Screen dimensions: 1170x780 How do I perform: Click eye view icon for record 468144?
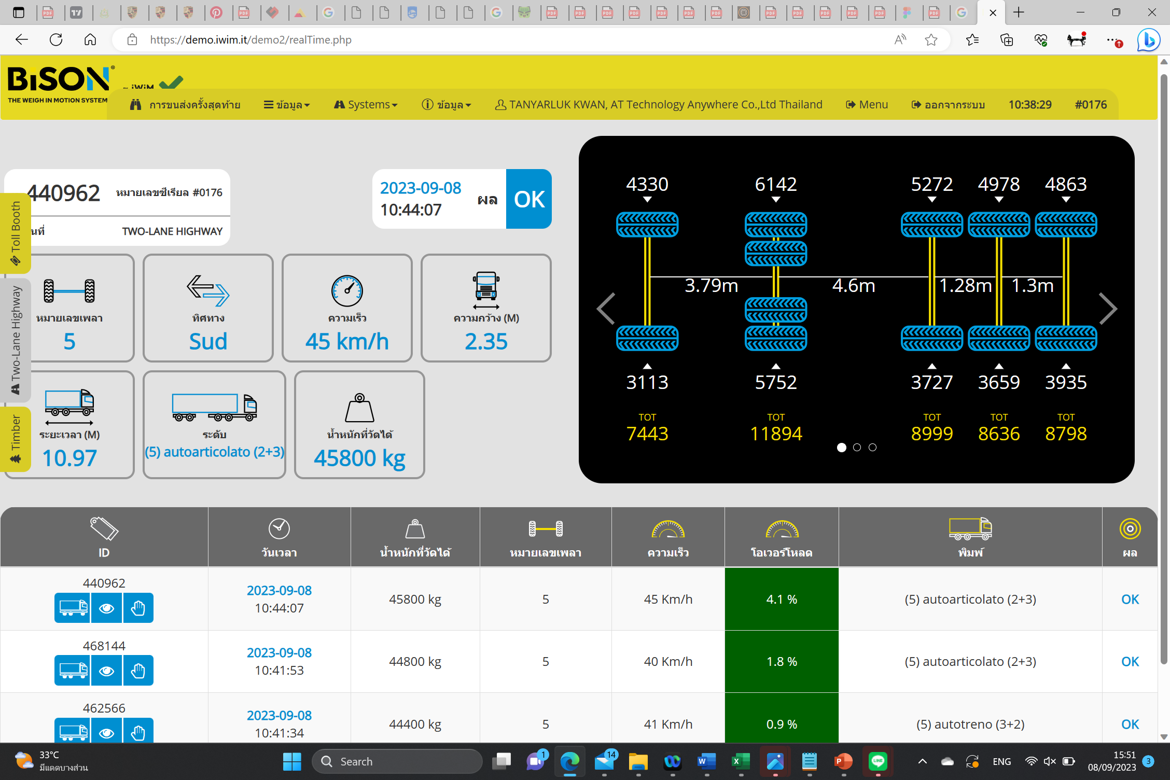tap(106, 671)
